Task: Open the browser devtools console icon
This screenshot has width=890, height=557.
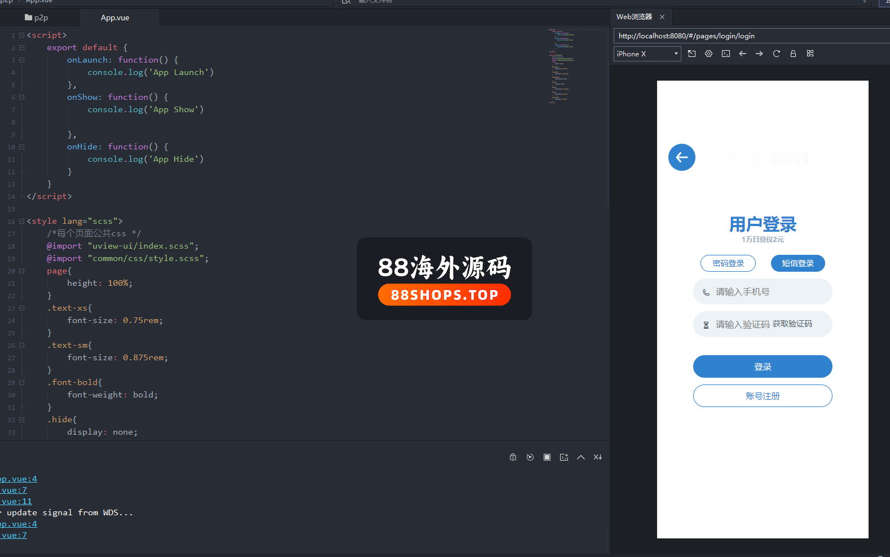Action: (726, 54)
